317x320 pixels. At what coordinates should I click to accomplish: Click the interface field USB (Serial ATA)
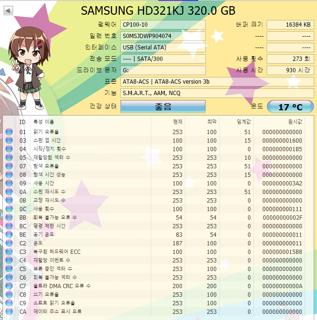[163, 48]
